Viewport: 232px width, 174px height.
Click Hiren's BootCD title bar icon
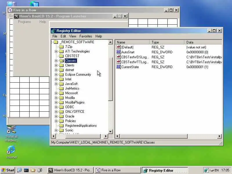pyautogui.click(x=16, y=16)
